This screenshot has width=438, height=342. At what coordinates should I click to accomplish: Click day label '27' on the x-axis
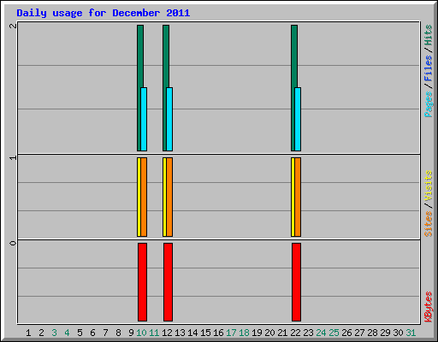point(359,333)
